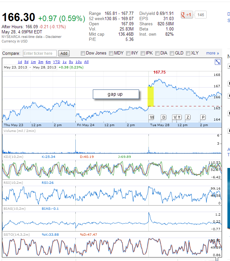Switch chart to 5d range
230x261 pixels.
26,62
